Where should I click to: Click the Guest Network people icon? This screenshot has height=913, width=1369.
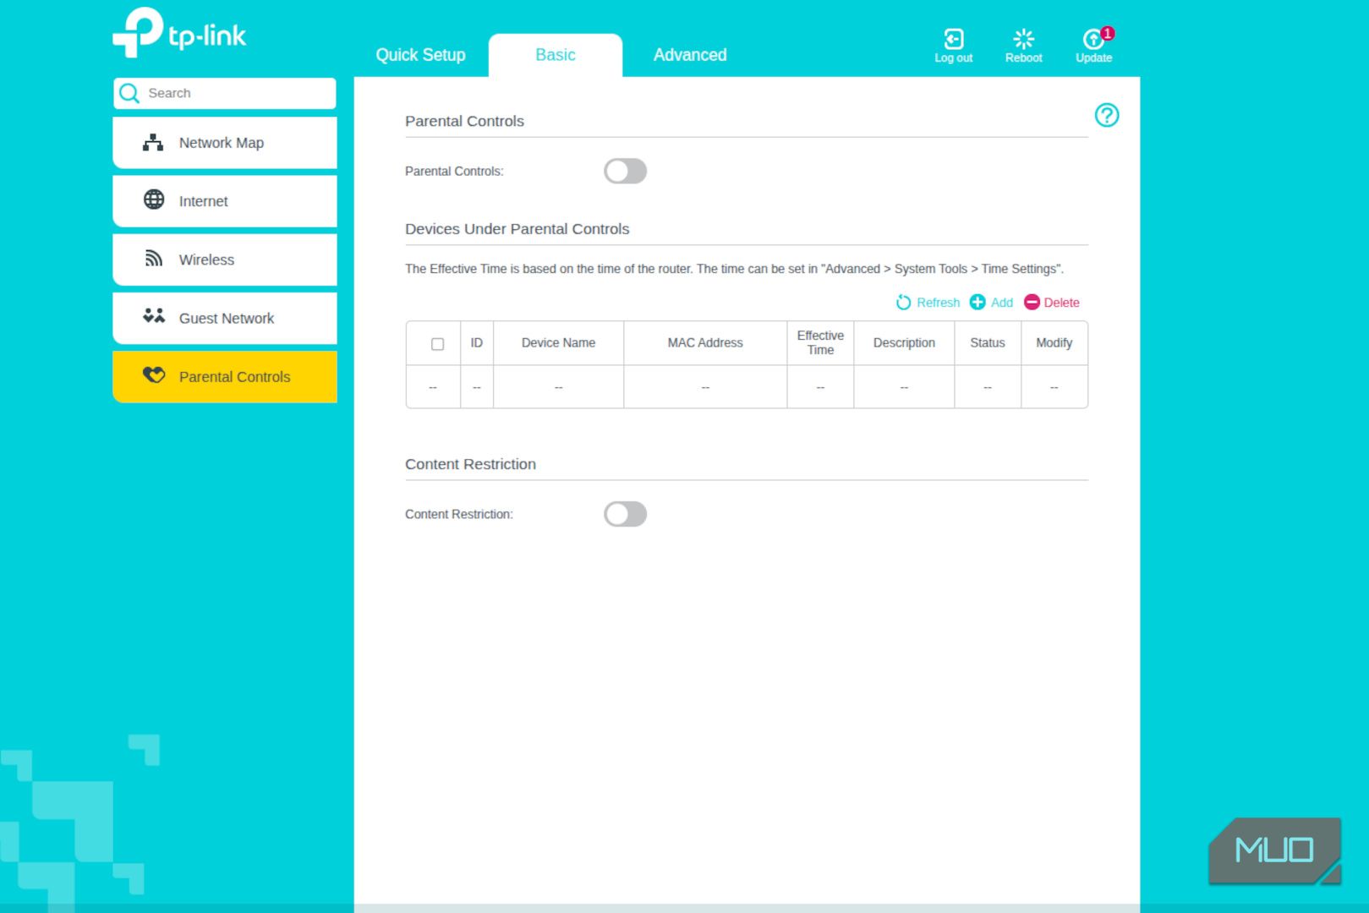click(x=154, y=316)
